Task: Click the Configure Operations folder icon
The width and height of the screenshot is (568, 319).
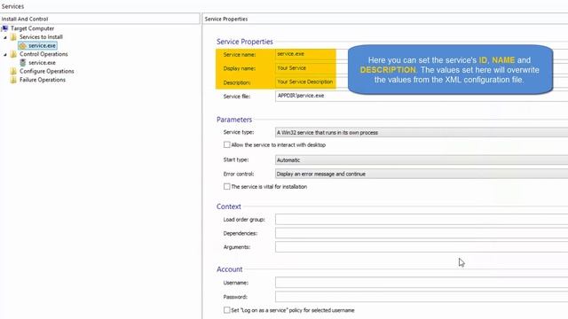Action: tap(14, 71)
